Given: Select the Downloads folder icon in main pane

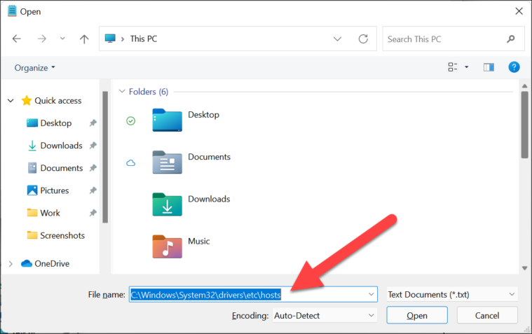Looking at the screenshot, I should [x=167, y=204].
